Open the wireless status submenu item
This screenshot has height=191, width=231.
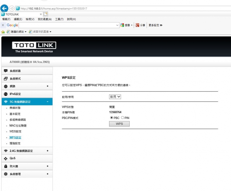[x=15, y=108]
